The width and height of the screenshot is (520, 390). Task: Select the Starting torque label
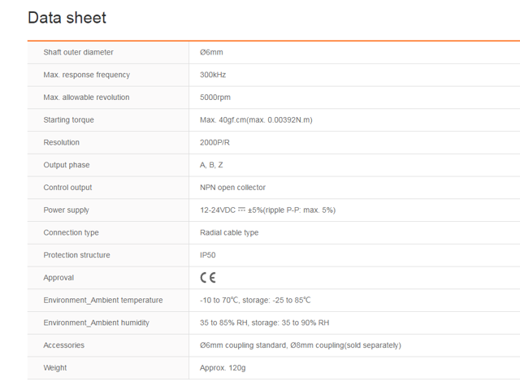(68, 120)
